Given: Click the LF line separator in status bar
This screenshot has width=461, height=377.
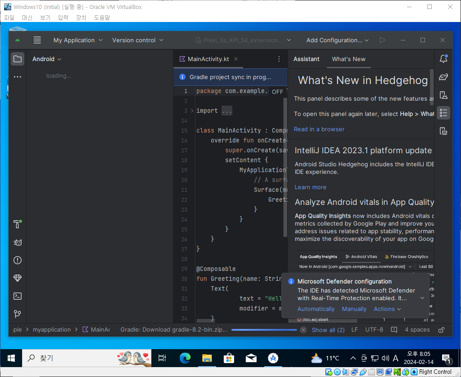Looking at the screenshot, I should (355, 330).
